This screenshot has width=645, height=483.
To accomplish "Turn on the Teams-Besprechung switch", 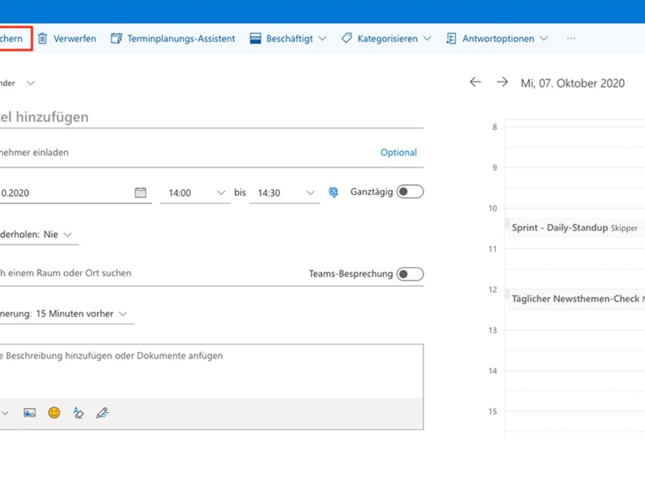I will [410, 274].
